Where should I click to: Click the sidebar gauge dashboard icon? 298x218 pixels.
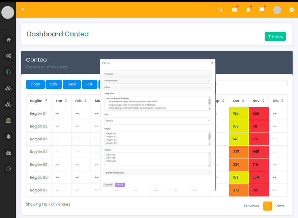pyautogui.click(x=9, y=153)
